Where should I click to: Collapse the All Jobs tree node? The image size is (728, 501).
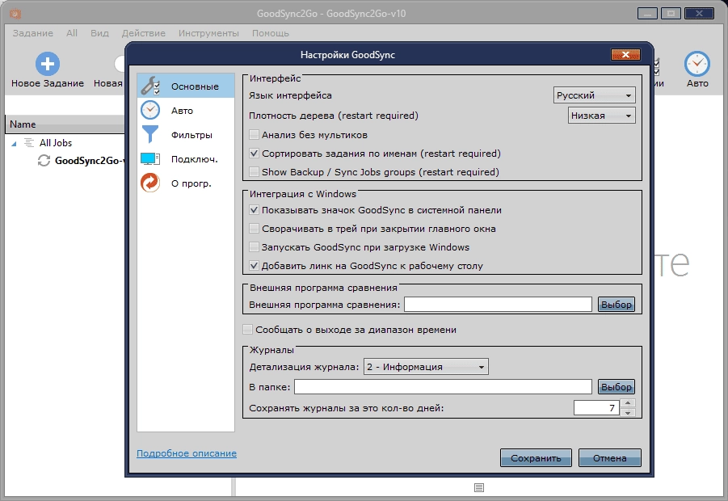pyautogui.click(x=14, y=144)
